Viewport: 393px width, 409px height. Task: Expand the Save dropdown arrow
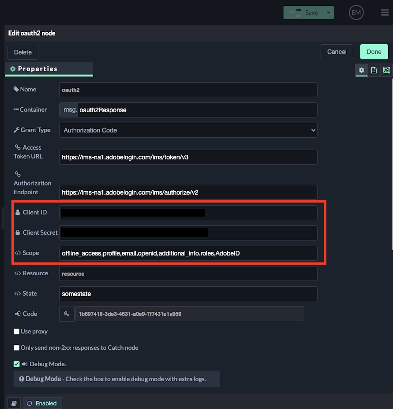tap(328, 13)
